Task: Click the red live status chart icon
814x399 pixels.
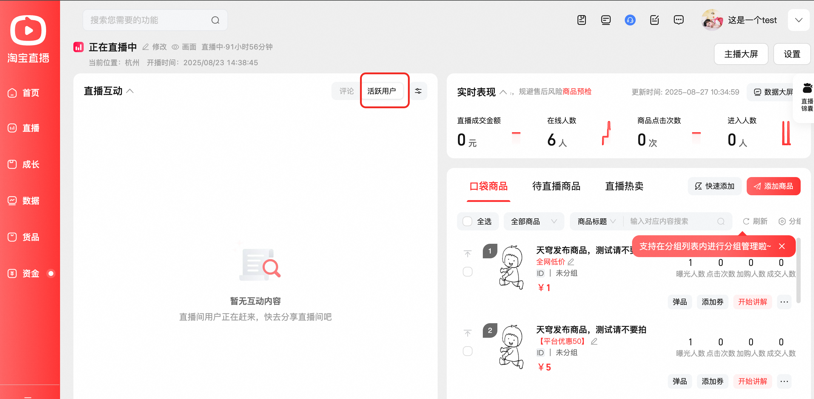Action: pos(78,47)
